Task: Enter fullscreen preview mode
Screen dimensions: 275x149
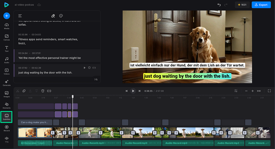Action: (x=269, y=91)
